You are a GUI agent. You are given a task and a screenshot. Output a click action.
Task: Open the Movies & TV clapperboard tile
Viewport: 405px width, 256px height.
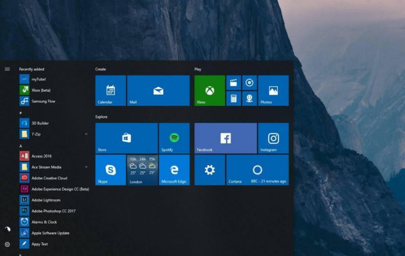click(234, 83)
